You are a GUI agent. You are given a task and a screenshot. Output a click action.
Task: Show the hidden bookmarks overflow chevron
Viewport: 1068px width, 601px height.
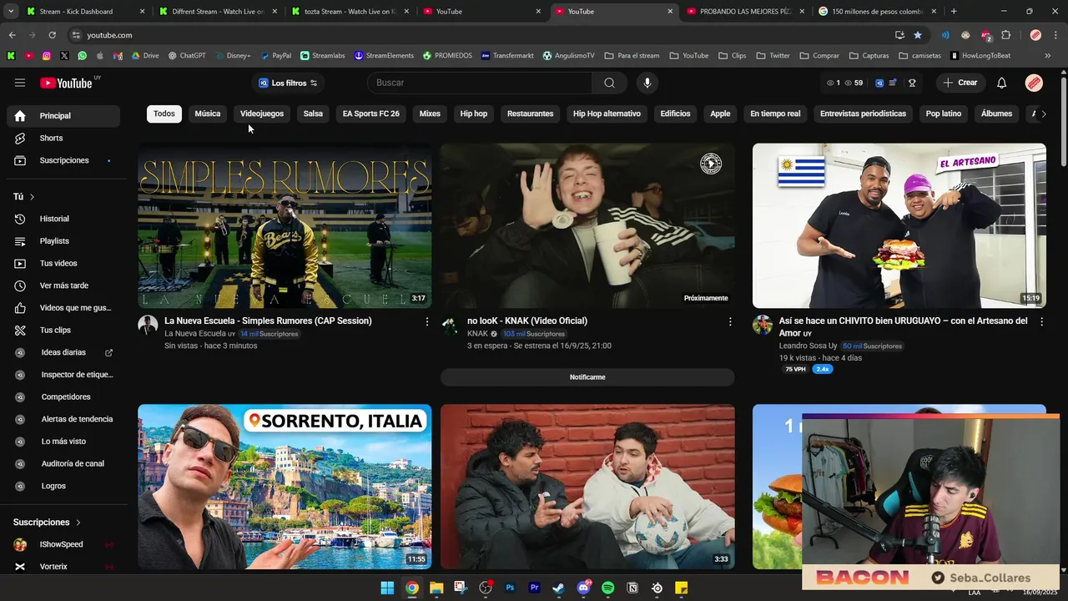(x=1048, y=56)
